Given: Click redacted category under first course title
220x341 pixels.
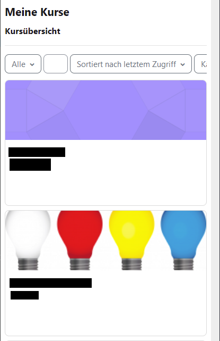Looking at the screenshot, I should tap(30, 164).
